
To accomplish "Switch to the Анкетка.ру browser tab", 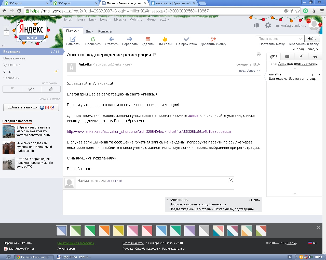I will (173, 3).
